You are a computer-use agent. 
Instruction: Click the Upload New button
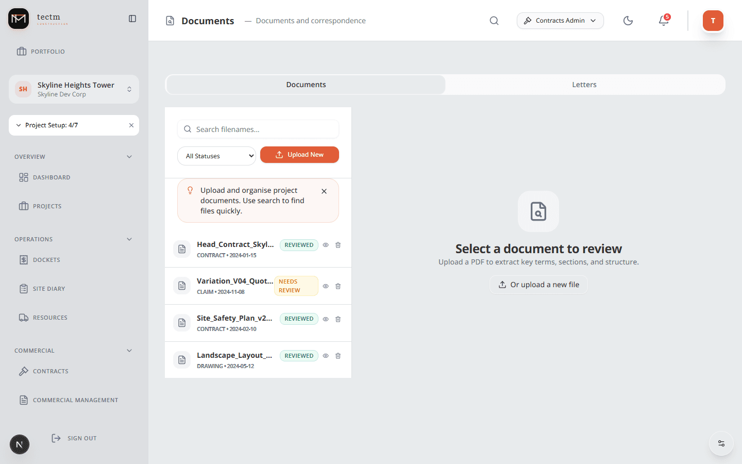[299, 154]
